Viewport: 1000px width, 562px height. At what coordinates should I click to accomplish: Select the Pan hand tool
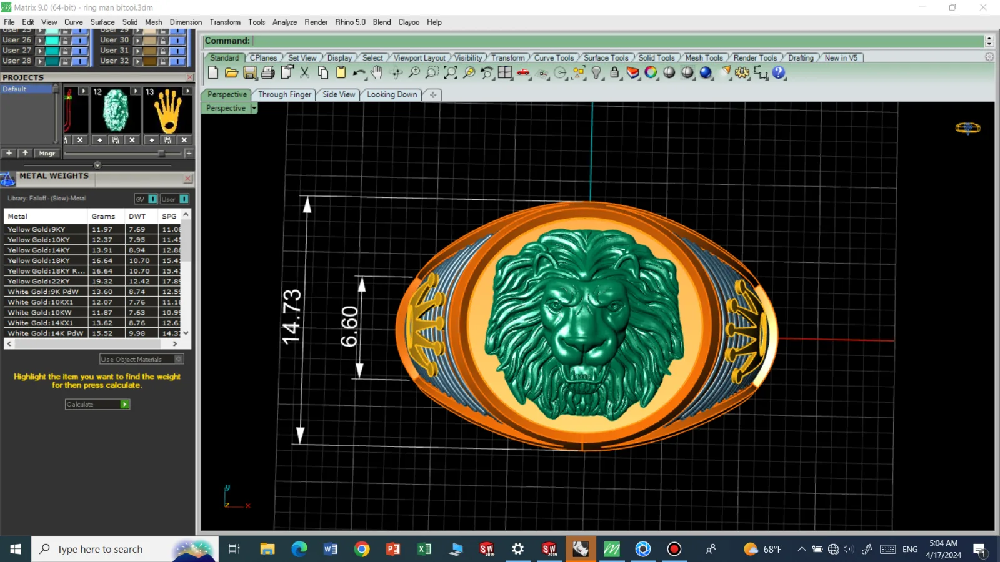click(377, 72)
